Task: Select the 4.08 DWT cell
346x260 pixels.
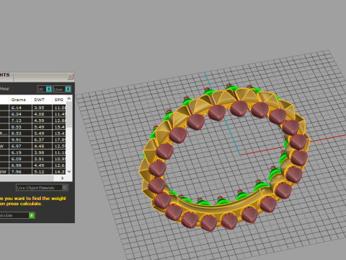Action: point(42,114)
